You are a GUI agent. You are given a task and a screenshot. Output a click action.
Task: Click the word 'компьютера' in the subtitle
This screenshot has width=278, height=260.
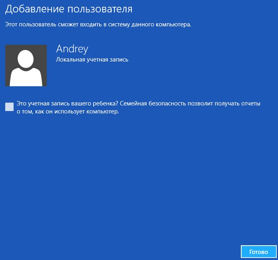point(174,24)
